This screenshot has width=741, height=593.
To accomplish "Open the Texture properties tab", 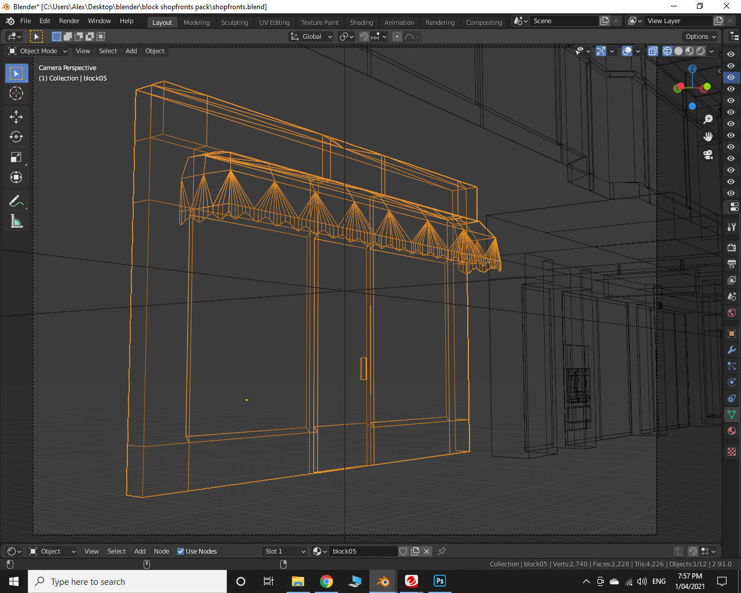I will pos(732,452).
